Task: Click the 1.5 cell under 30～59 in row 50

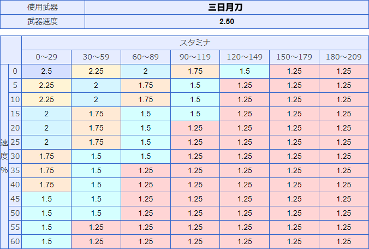Action: (96, 213)
